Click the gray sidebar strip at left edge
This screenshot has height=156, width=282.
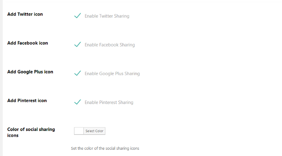point(1,78)
